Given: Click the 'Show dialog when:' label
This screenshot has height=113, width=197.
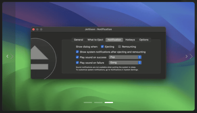Looking at the screenshot, I should 87,47.
